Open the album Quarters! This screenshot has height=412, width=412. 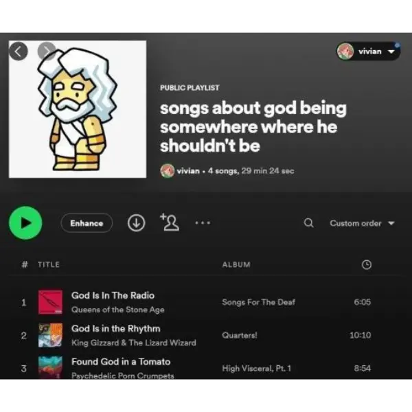coord(240,335)
